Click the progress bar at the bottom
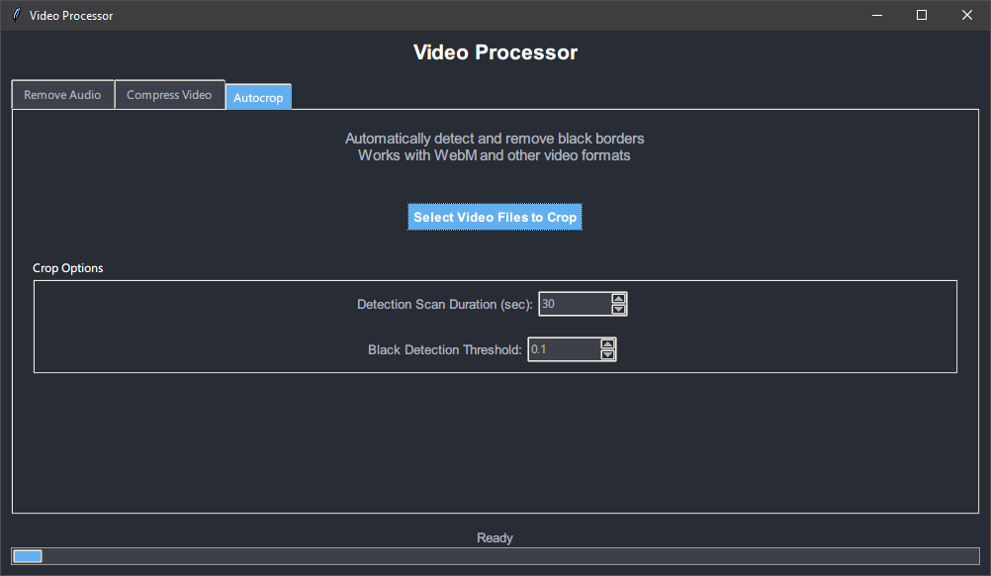This screenshot has width=991, height=576. click(495, 556)
